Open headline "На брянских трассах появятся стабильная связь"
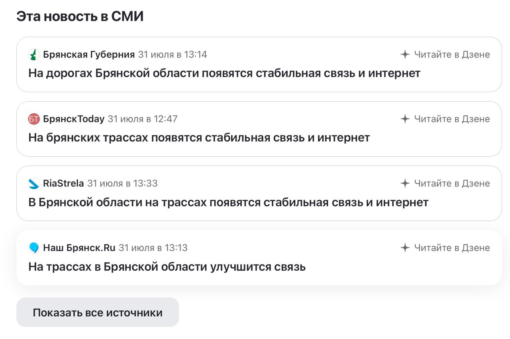This screenshot has height=339, width=510. click(199, 138)
